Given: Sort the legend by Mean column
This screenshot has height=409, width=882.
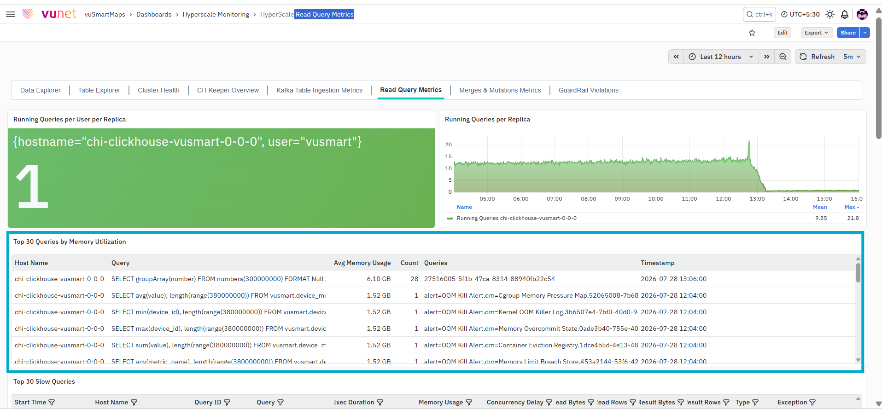Looking at the screenshot, I should tap(820, 207).
